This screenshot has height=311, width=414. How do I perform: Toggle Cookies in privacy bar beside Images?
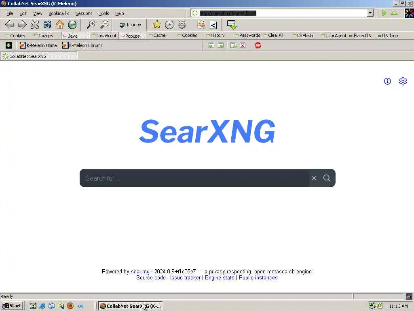[15, 36]
